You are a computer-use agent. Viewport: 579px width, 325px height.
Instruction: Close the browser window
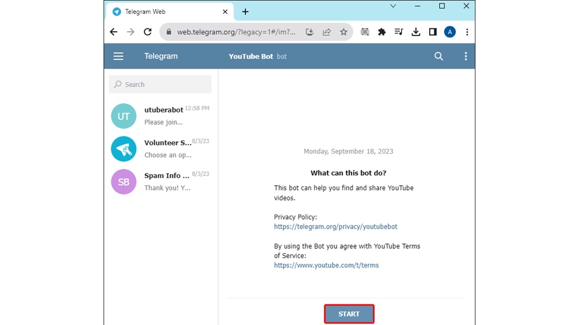click(x=466, y=6)
